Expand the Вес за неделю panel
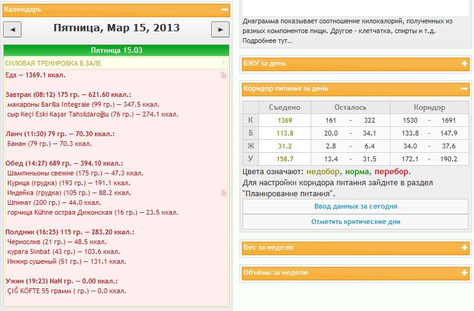The image size is (474, 311). 464,248
